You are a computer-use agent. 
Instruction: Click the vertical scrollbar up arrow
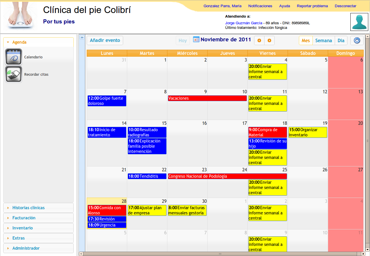pos(367,36)
